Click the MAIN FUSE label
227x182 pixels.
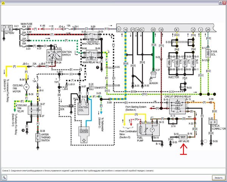pos(26,24)
